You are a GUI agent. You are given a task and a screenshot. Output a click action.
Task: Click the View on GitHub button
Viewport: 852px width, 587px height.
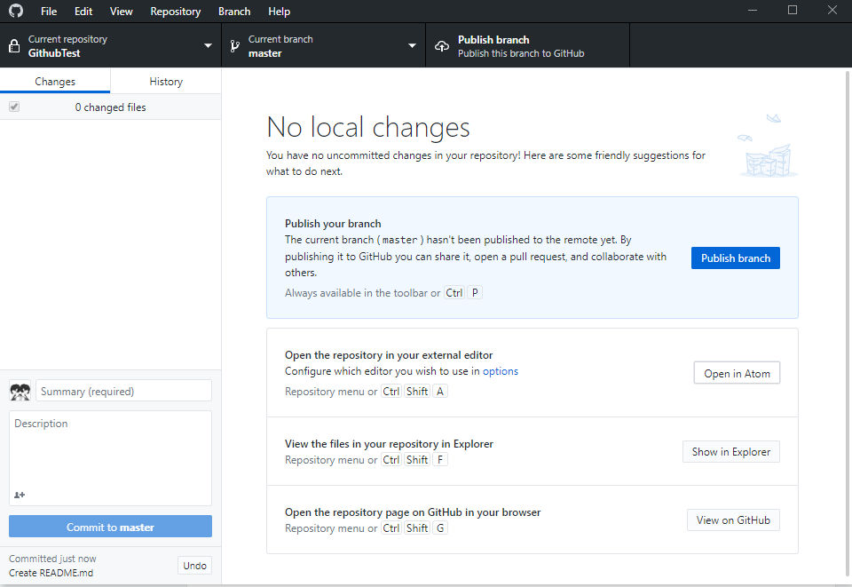[733, 520]
